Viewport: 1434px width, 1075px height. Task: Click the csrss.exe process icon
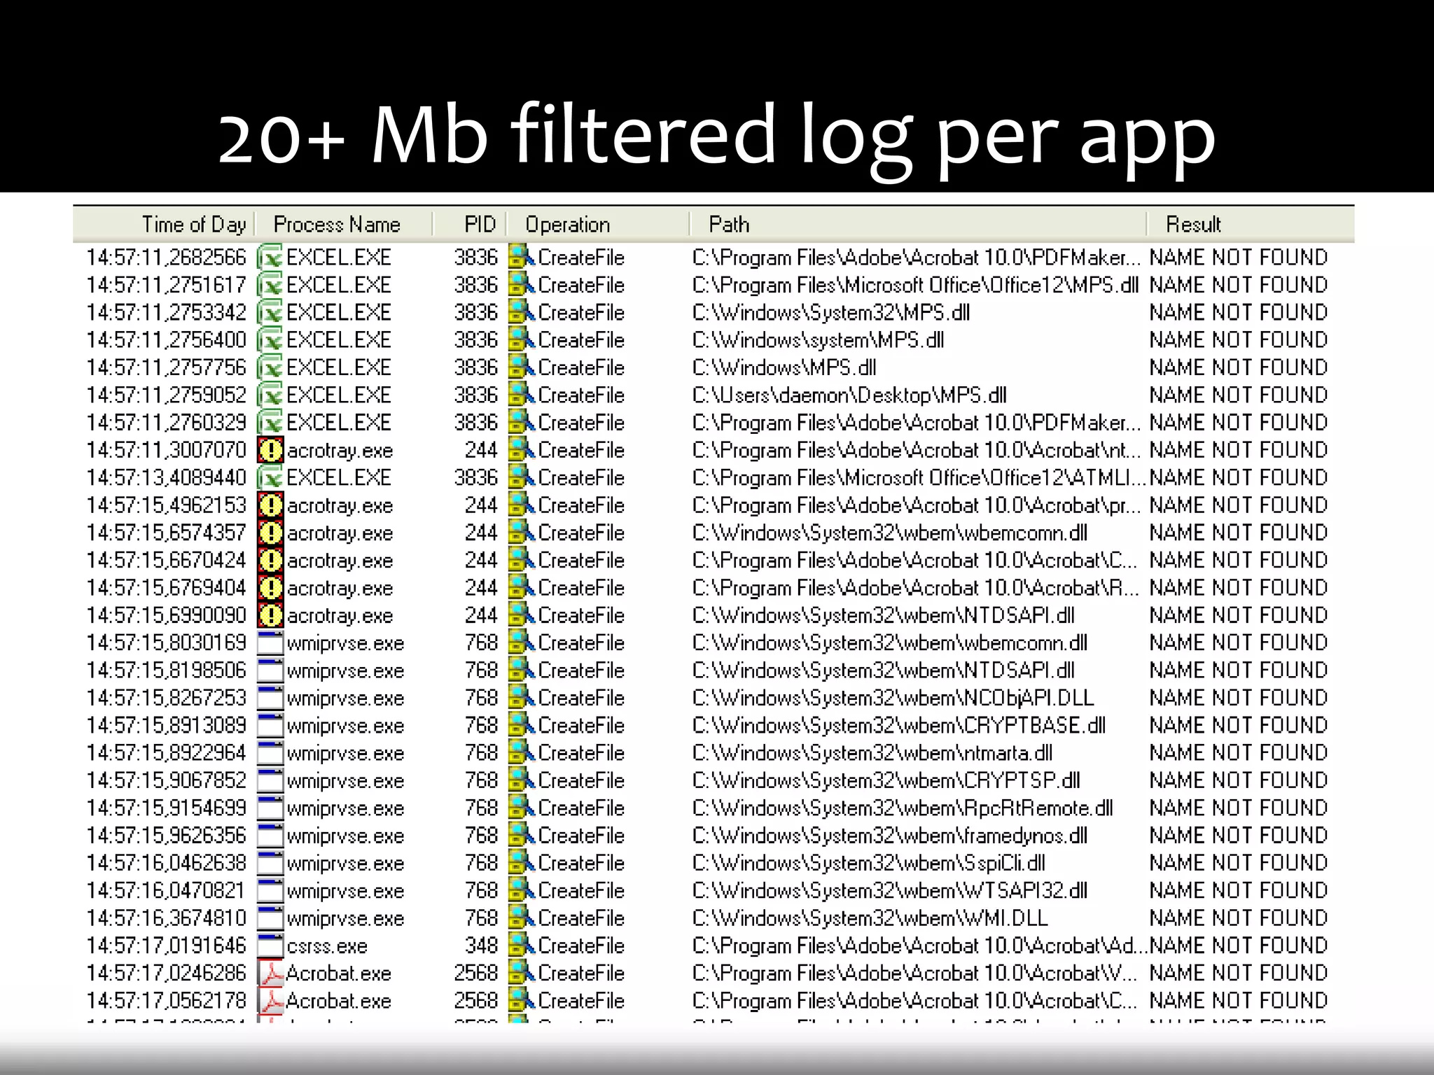click(270, 946)
